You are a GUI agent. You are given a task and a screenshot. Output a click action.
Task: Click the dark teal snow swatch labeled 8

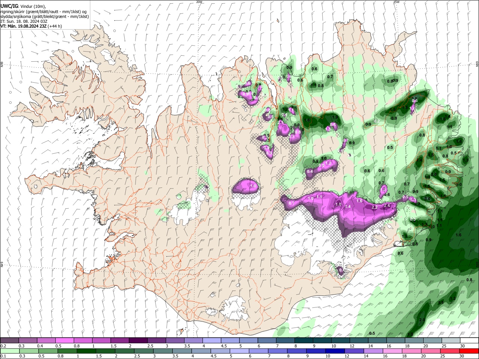[304, 340]
